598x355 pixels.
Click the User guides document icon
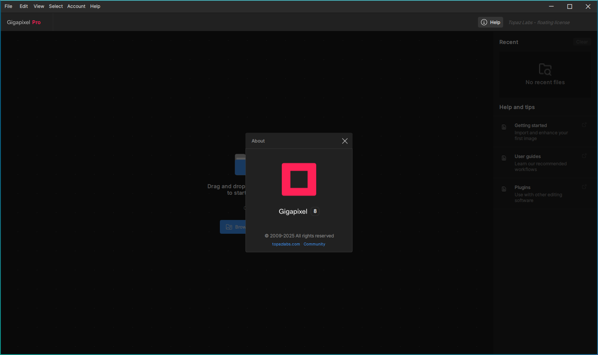pyautogui.click(x=504, y=158)
